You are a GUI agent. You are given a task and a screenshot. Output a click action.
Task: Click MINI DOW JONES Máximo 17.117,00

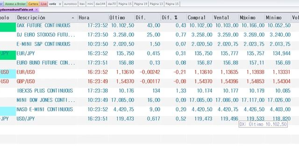pyautogui.click(x=253, y=100)
